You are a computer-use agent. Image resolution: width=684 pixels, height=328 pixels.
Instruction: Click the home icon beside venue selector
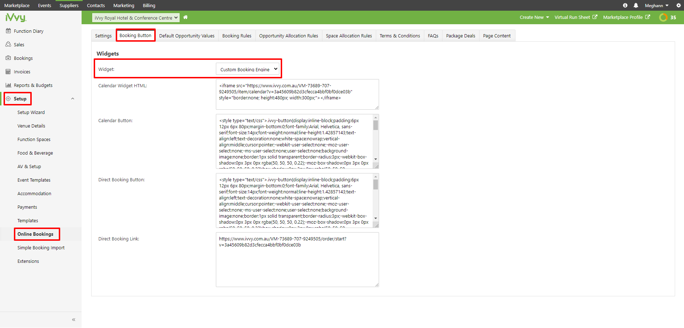[185, 17]
